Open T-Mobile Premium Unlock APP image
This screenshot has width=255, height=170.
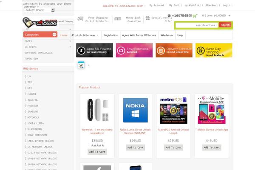coord(212,110)
